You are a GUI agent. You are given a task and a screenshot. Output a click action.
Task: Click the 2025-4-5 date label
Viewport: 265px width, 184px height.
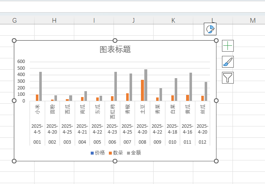[x=37, y=129]
